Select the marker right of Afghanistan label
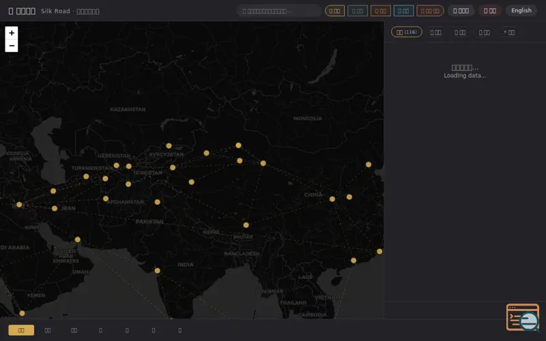 pos(158,202)
